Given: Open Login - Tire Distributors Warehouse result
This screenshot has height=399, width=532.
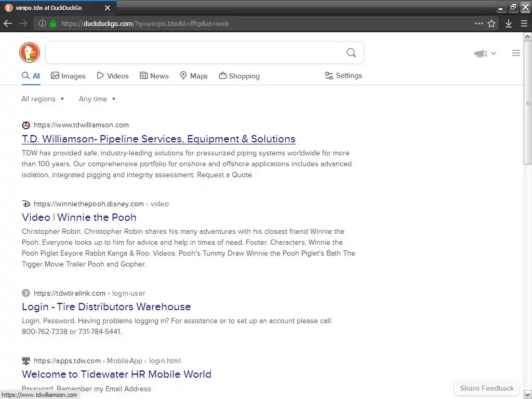Looking at the screenshot, I should click(106, 307).
